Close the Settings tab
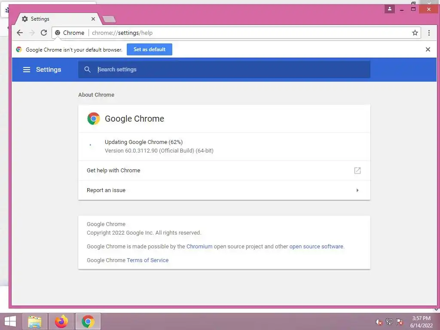This screenshot has height=330, width=440. pyautogui.click(x=93, y=19)
